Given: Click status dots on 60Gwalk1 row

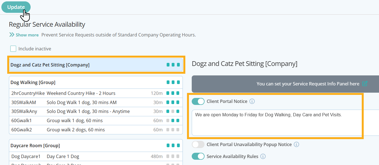Looking at the screenshot, I should click(173, 120).
